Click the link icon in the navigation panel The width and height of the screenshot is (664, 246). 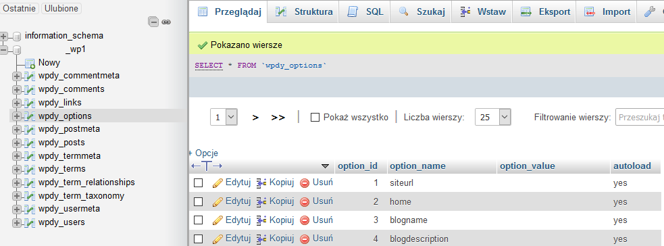pos(166,22)
